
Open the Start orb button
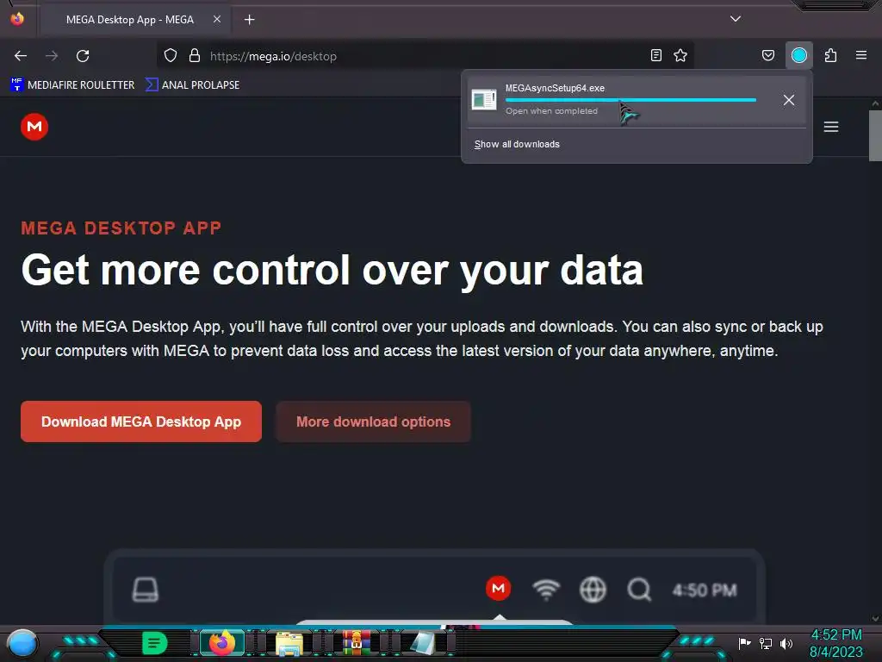click(x=22, y=643)
